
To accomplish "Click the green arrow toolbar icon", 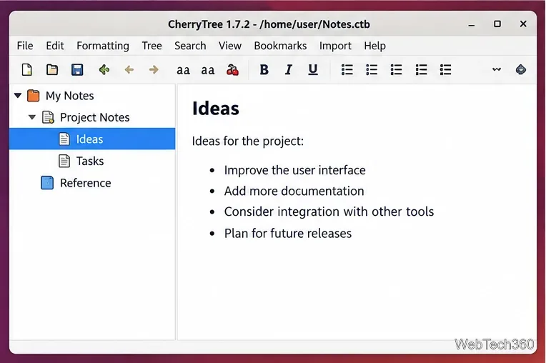I will click(104, 69).
